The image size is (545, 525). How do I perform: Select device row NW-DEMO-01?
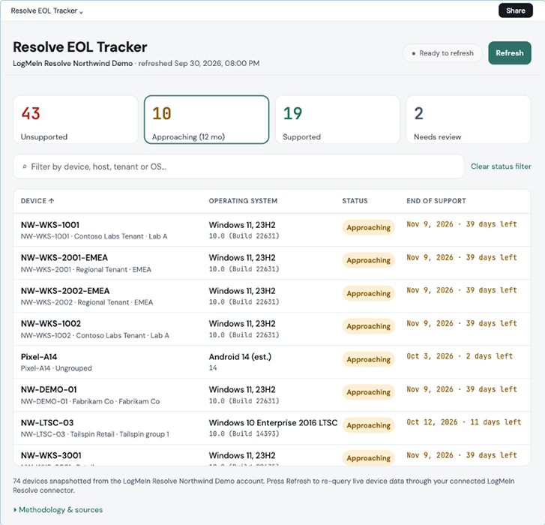pyautogui.click(x=272, y=395)
